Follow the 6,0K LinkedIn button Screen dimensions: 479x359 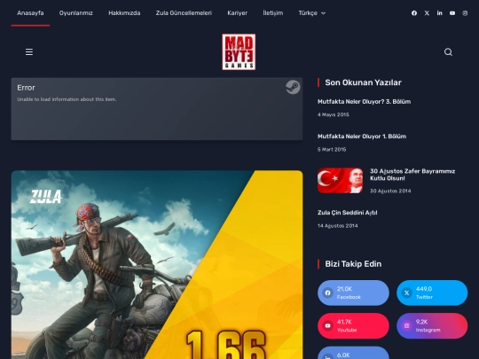pyautogui.click(x=353, y=353)
